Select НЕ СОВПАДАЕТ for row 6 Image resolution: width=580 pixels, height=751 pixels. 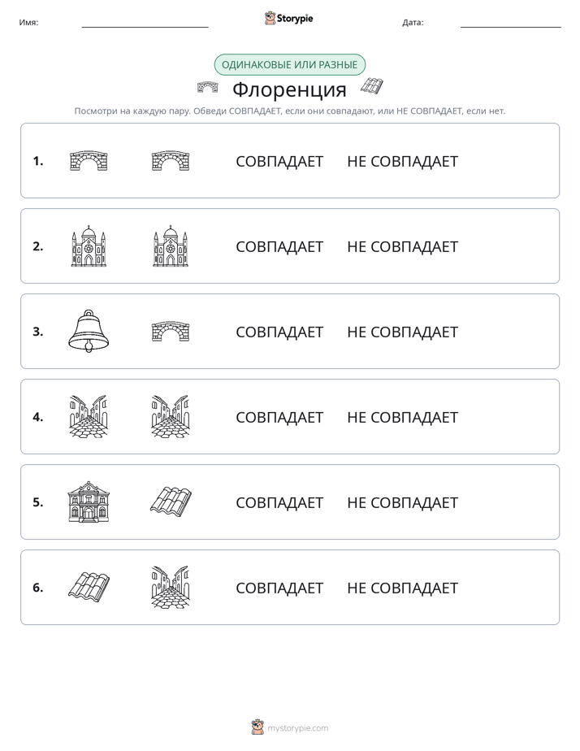point(402,588)
